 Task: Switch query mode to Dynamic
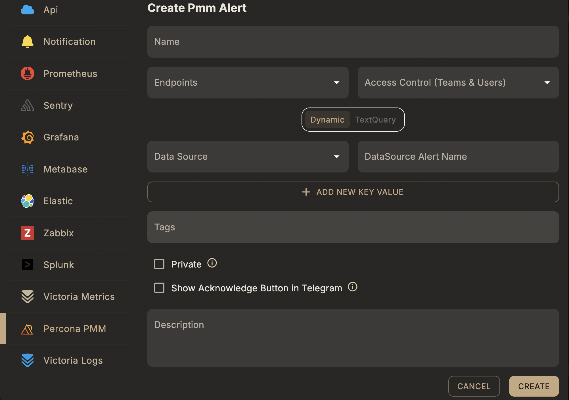click(x=327, y=120)
